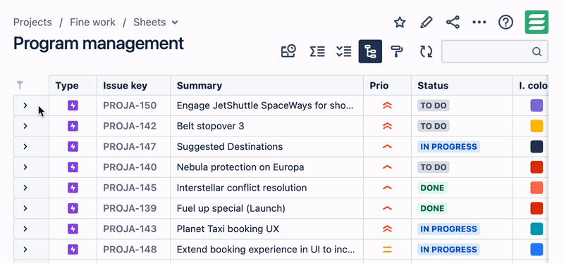Click the refresh sync arrows icon
The height and width of the screenshot is (263, 564).
(x=427, y=51)
